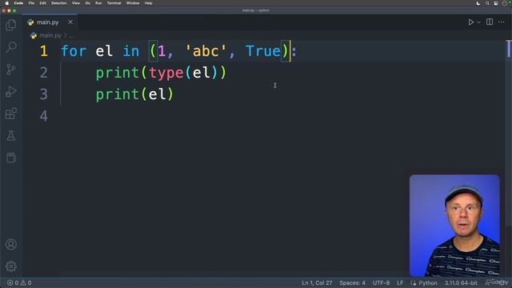Click main.py in the breadcrumb
The width and height of the screenshot is (512, 288).
pyautogui.click(x=50, y=35)
